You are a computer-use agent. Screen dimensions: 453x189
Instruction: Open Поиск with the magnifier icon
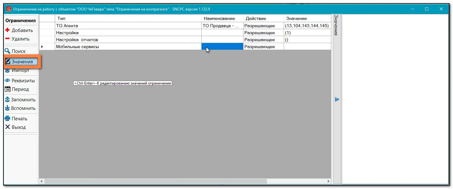click(x=16, y=51)
